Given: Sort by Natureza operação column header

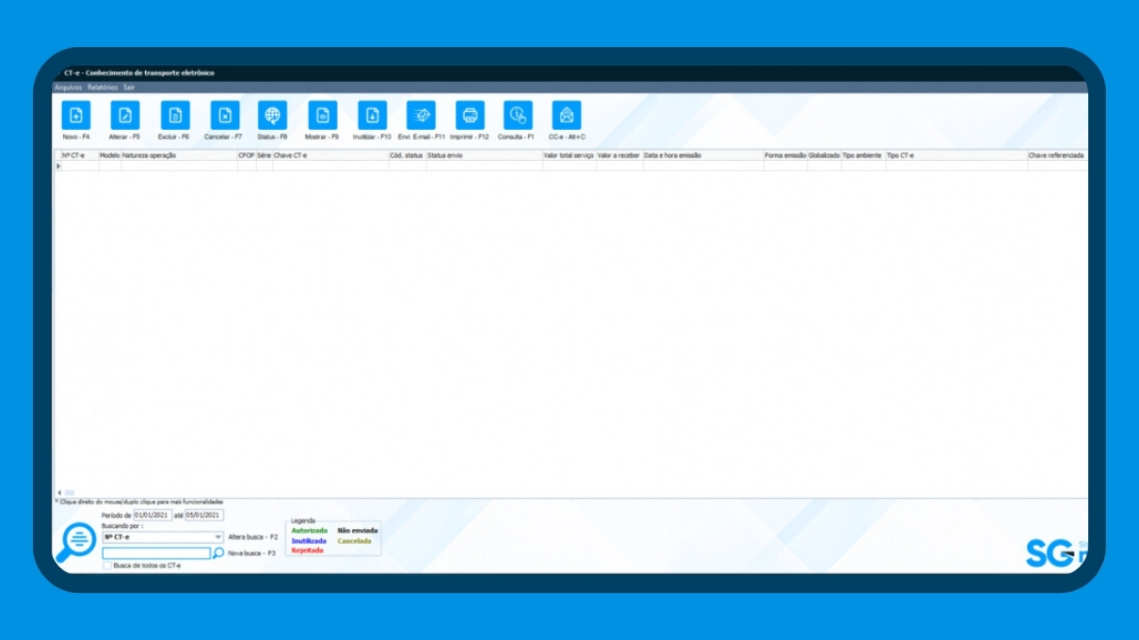Looking at the screenshot, I should pos(179,155).
